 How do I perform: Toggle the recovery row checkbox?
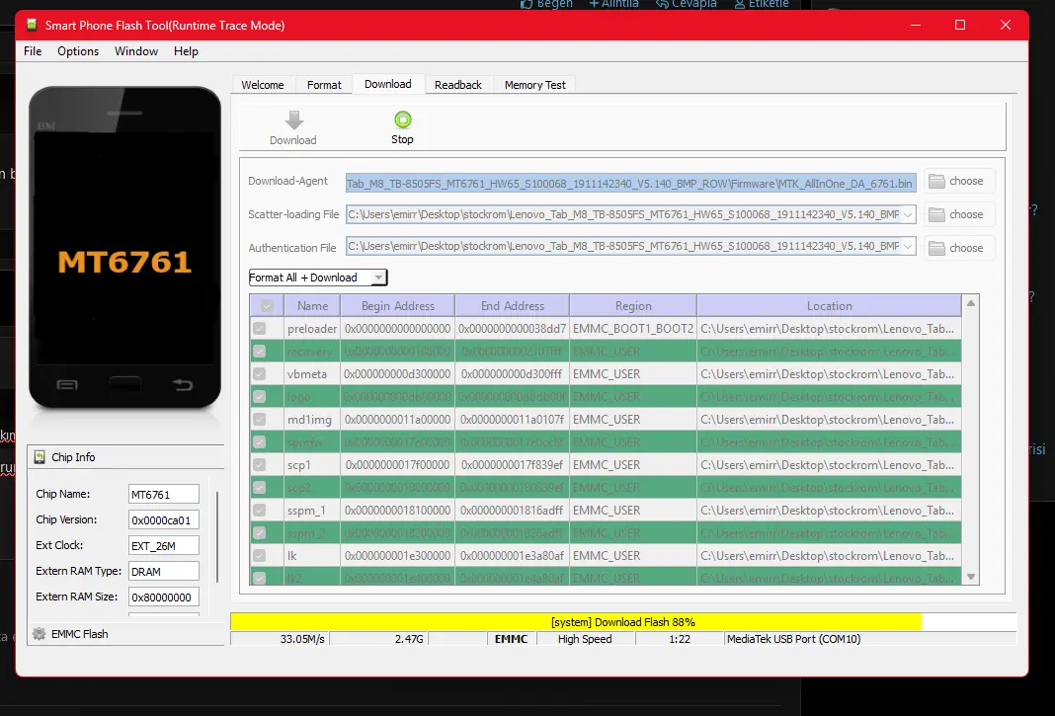coord(259,352)
